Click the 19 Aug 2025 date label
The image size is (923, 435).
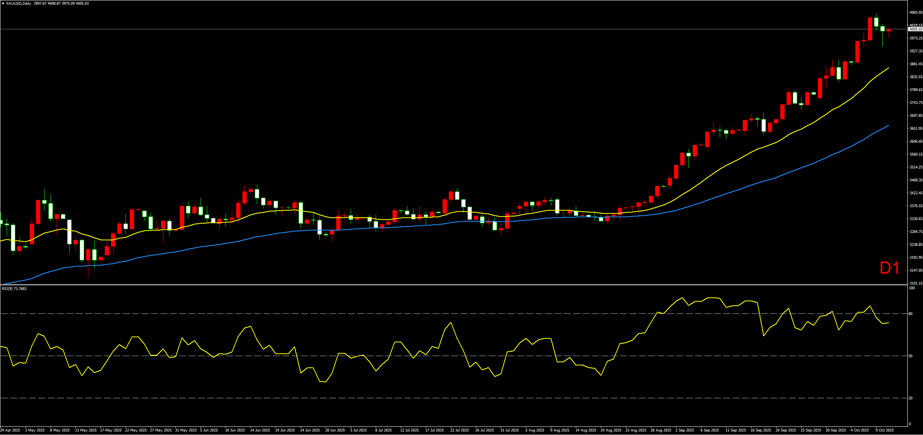coord(611,430)
